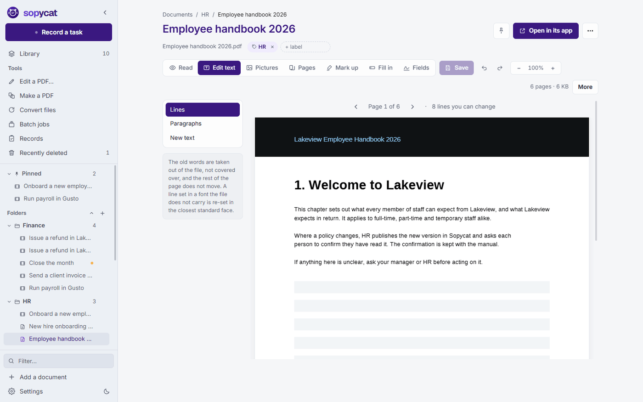
Task: Select the Paragraphs editing mode
Action: pos(203,124)
